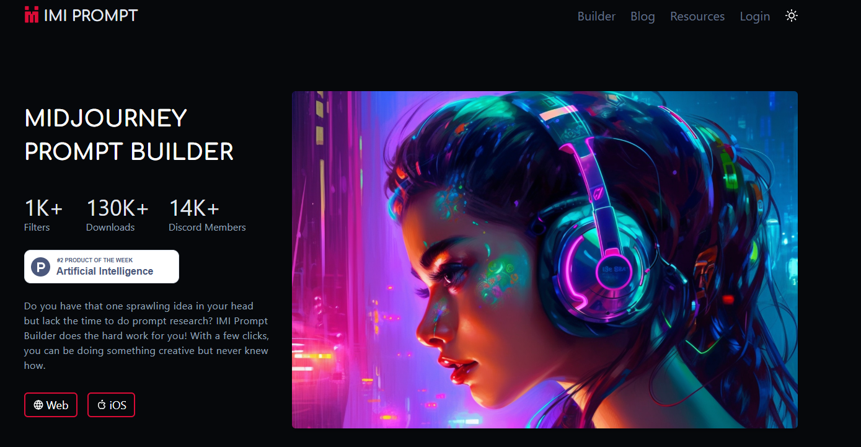Image resolution: width=861 pixels, height=447 pixels.
Task: Click the Product Hunt 'P' circle icon
Action: [x=41, y=267]
